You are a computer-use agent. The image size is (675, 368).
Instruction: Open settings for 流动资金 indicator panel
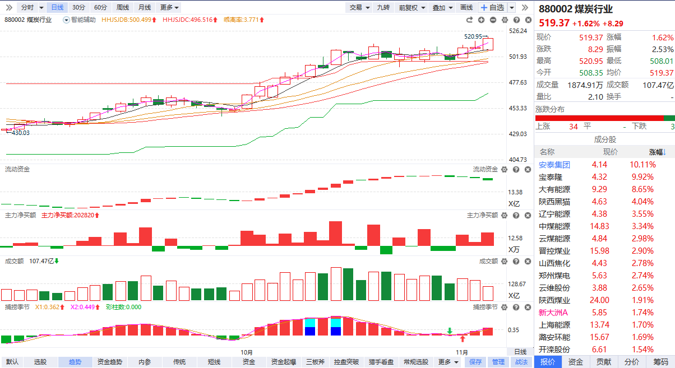(x=504, y=169)
